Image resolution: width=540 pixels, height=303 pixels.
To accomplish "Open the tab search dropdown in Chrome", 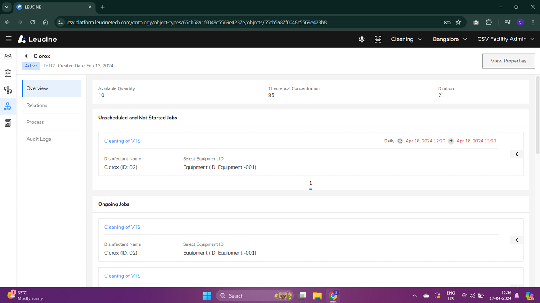I will [7, 7].
